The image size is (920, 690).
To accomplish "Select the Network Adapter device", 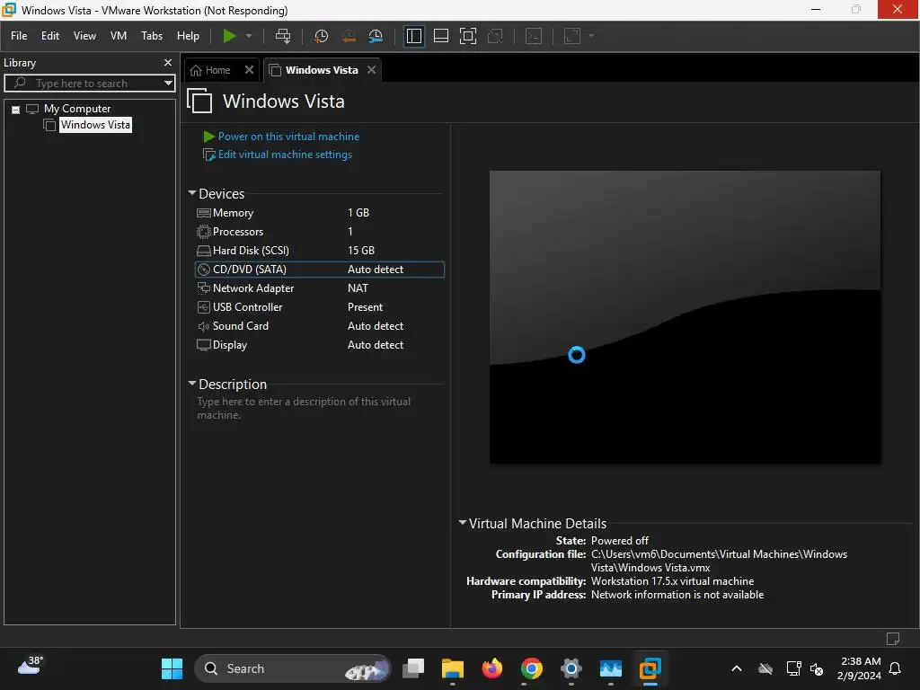I will (x=319, y=288).
